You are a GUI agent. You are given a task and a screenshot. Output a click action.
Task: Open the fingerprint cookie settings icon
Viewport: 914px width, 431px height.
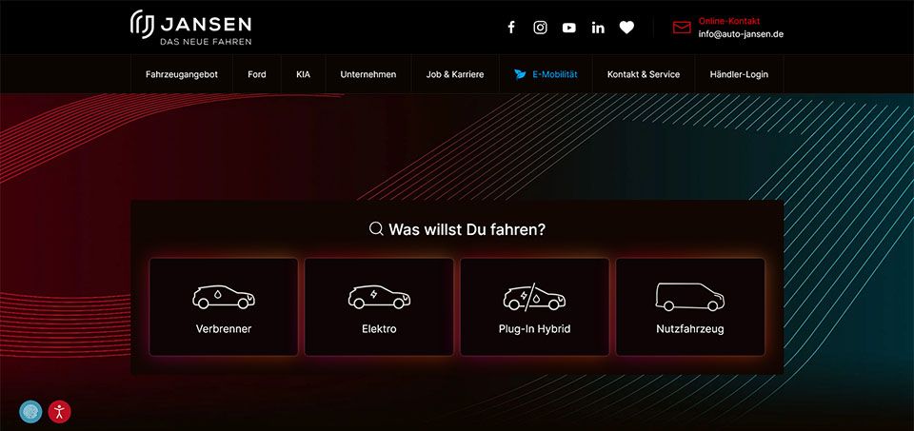[30, 412]
